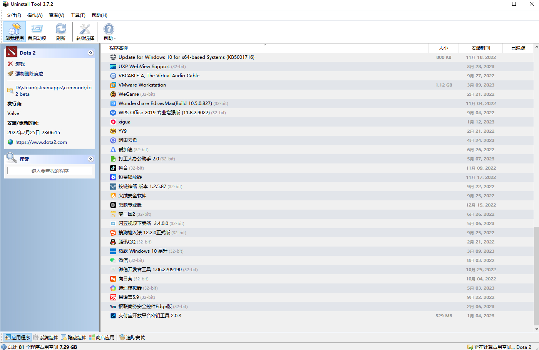
Task: Switch to the 系统组件 tab
Action: tap(45, 337)
